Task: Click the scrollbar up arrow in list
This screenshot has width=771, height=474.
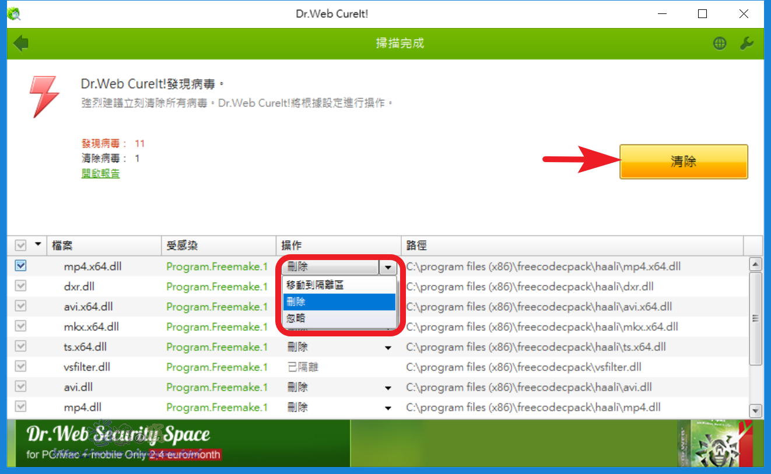Action: click(x=756, y=264)
